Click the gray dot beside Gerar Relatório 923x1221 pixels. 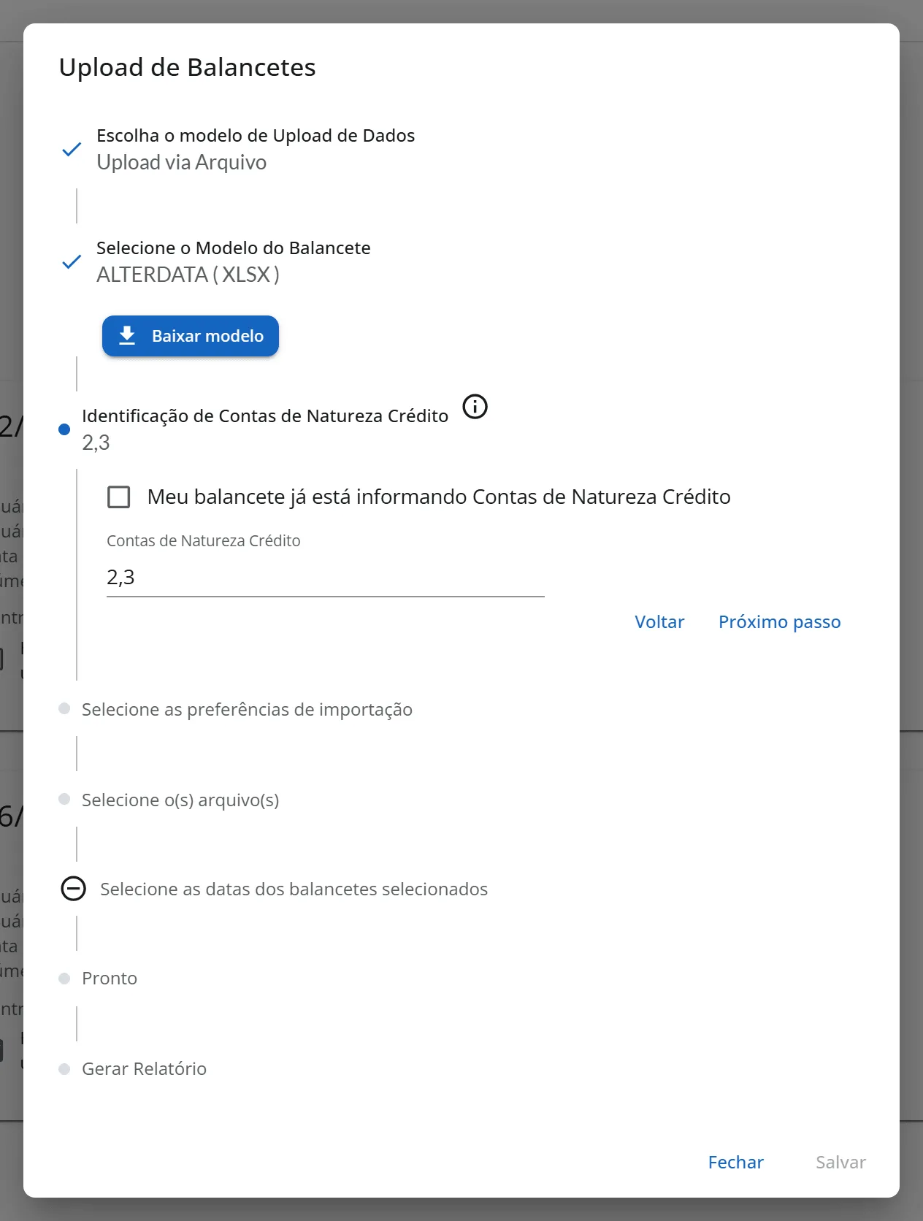coord(64,1069)
